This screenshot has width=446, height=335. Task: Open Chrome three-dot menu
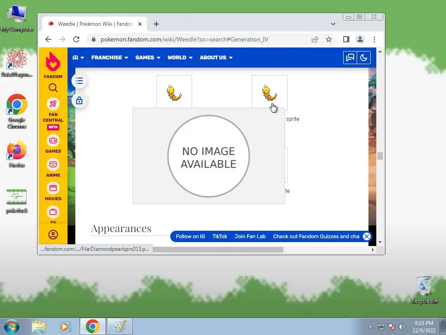point(374,39)
